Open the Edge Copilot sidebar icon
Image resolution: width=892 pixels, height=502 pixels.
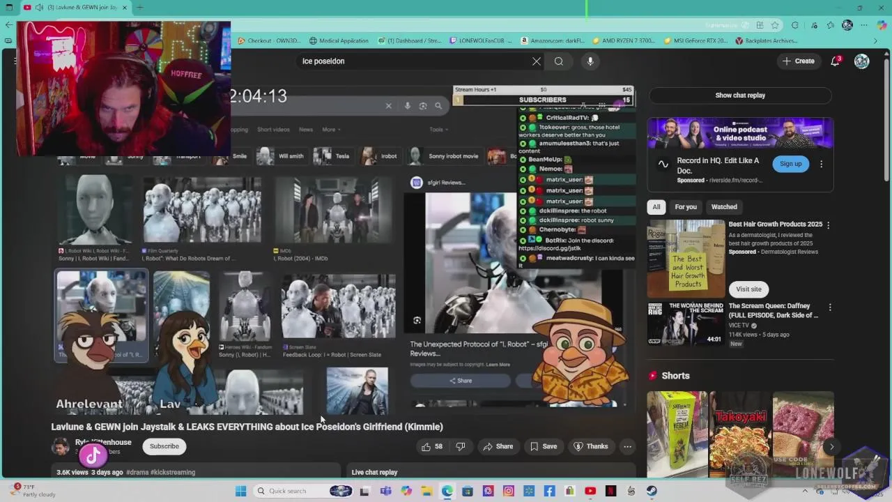click(x=882, y=25)
